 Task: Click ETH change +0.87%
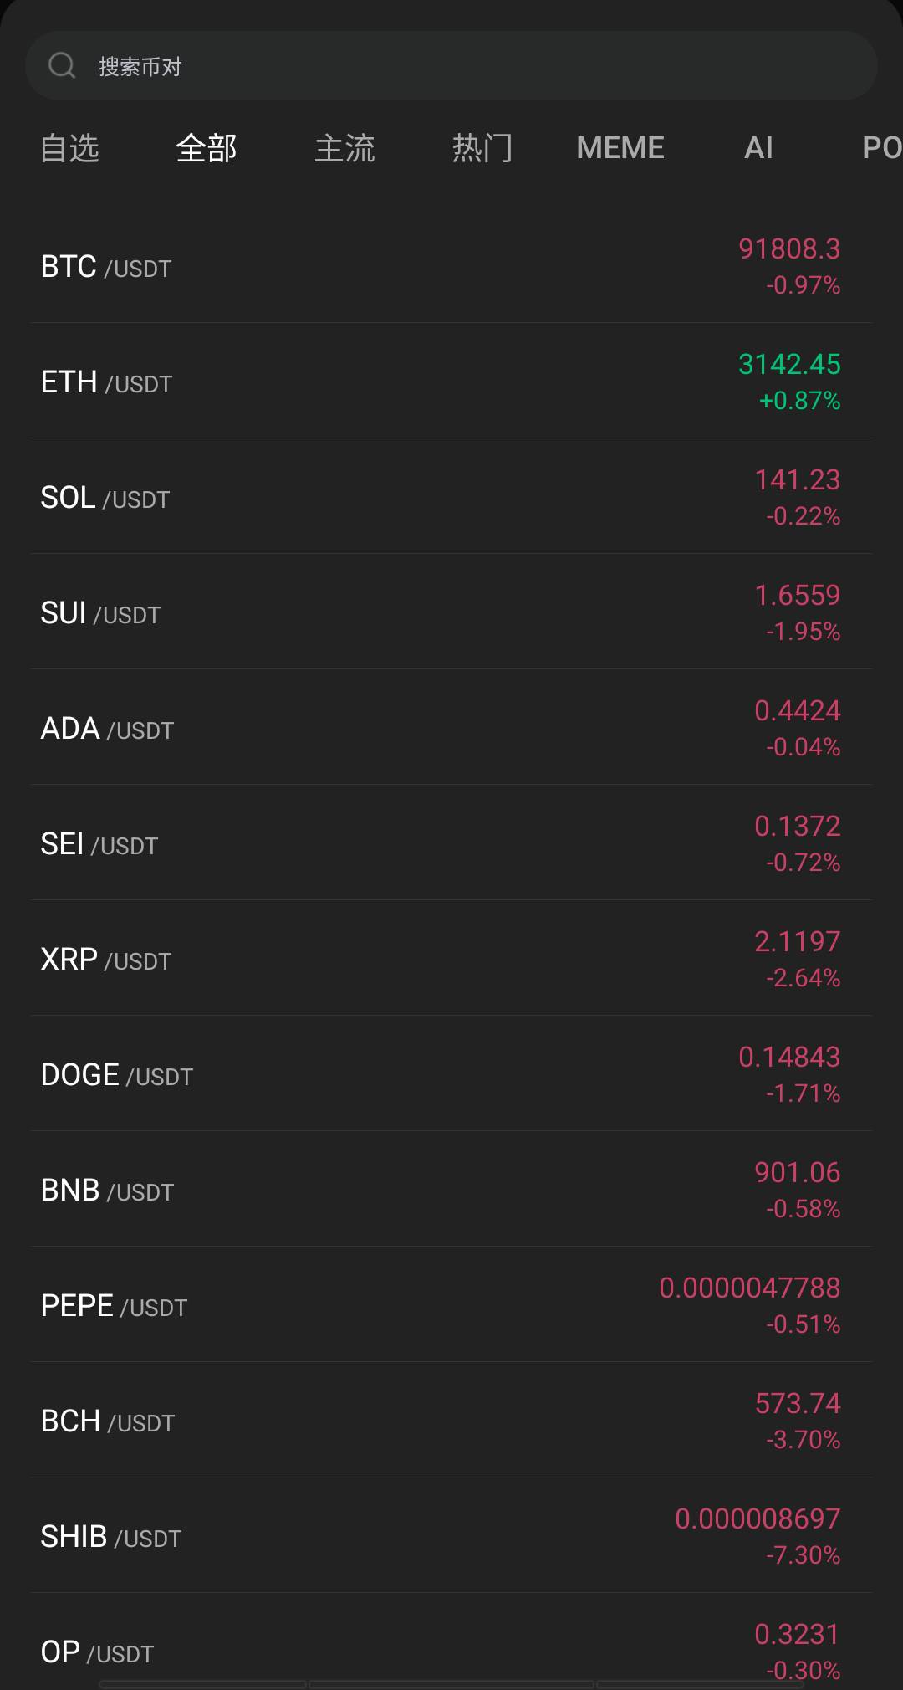coord(799,401)
